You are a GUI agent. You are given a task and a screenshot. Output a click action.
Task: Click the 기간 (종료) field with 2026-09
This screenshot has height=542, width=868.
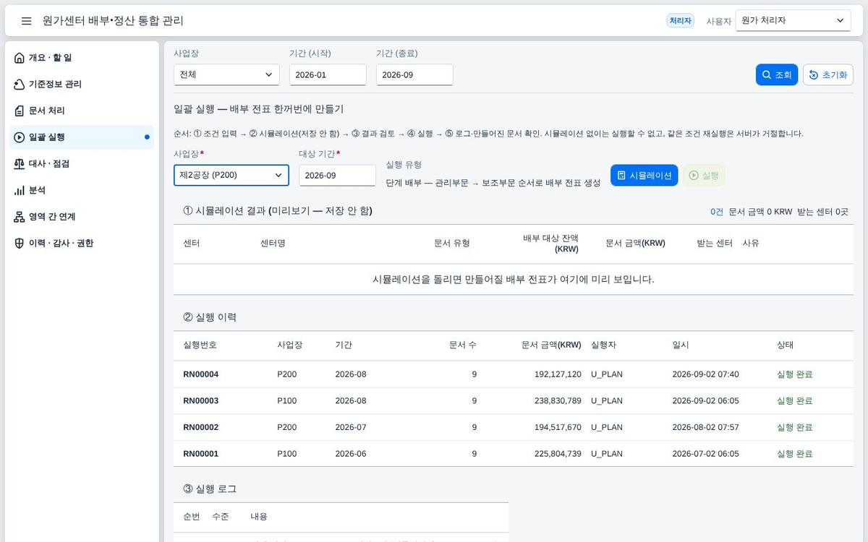(x=414, y=74)
